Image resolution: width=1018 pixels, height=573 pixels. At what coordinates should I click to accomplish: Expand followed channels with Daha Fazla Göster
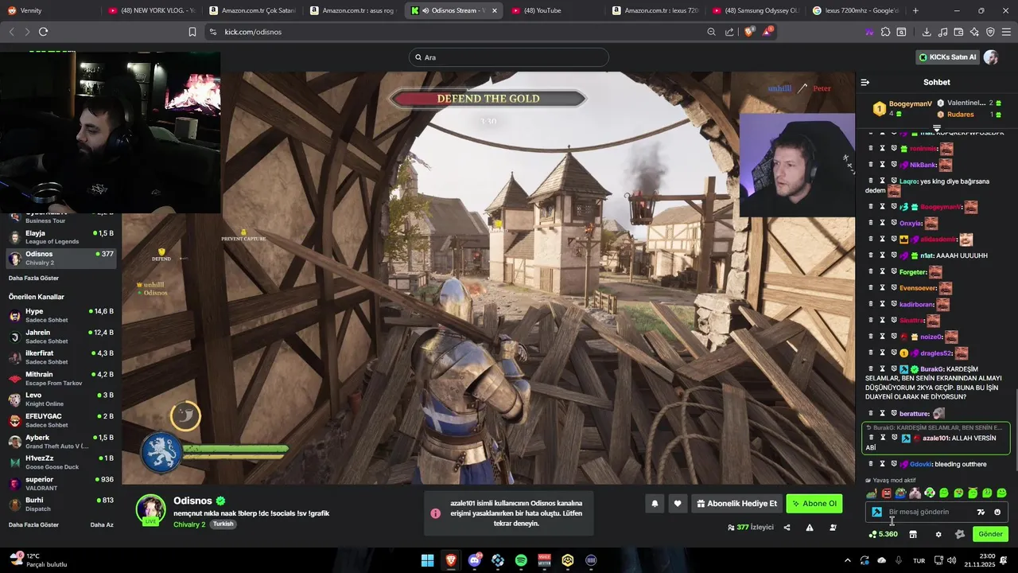[33, 279]
